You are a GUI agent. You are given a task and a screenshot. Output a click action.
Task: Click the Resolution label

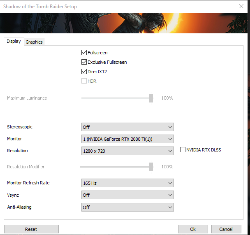click(x=17, y=151)
